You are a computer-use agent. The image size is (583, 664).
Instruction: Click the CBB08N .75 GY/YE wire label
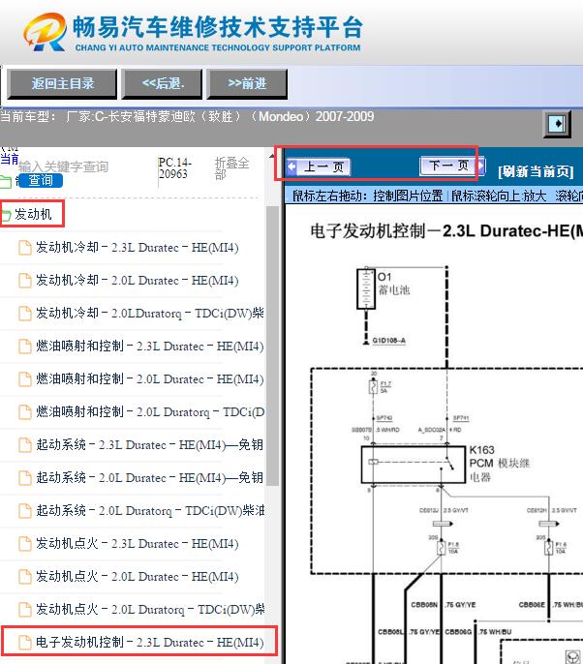point(444,605)
